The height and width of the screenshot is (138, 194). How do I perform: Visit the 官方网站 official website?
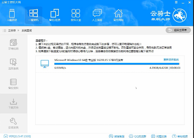[118, 15]
